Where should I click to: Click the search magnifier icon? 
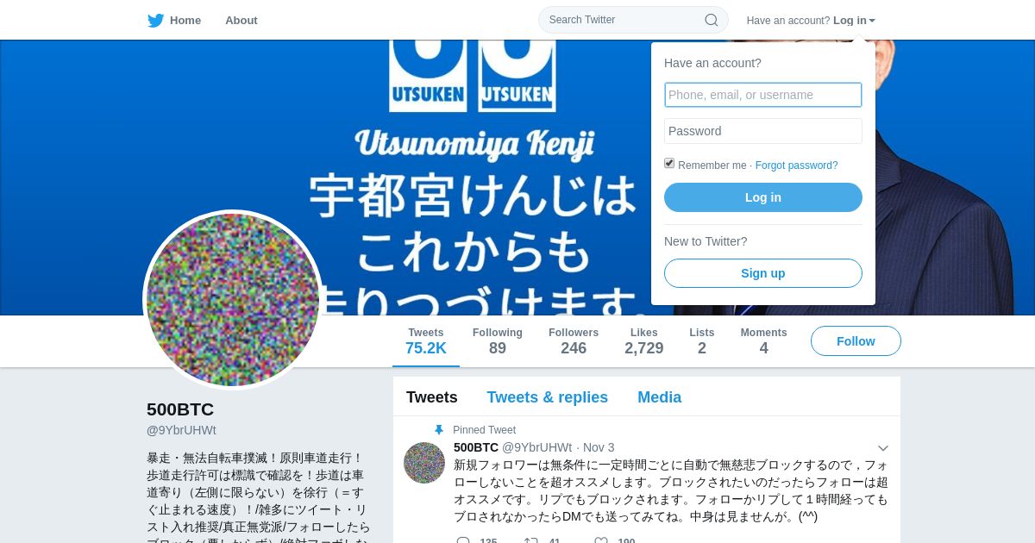point(712,20)
